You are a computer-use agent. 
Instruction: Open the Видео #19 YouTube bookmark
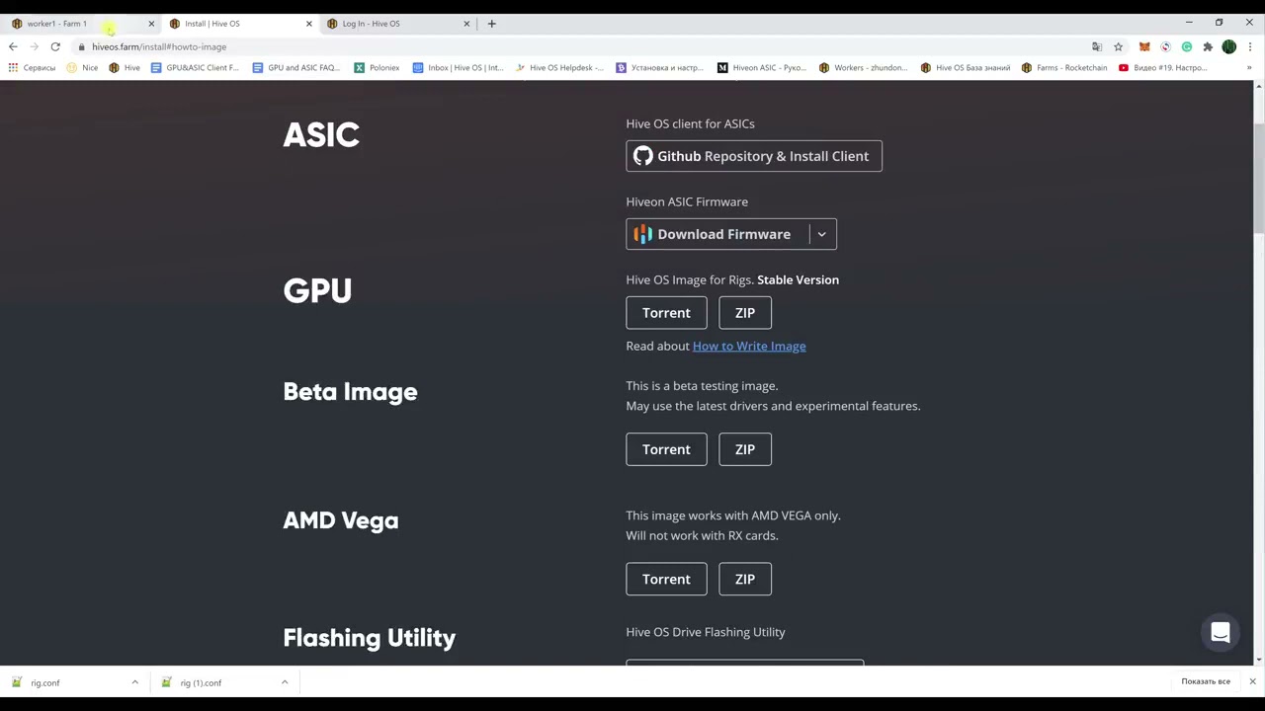click(x=1162, y=67)
